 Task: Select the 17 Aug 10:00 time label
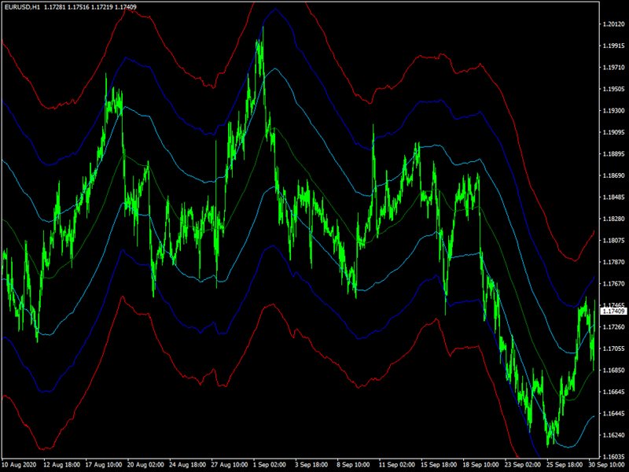pos(104,465)
